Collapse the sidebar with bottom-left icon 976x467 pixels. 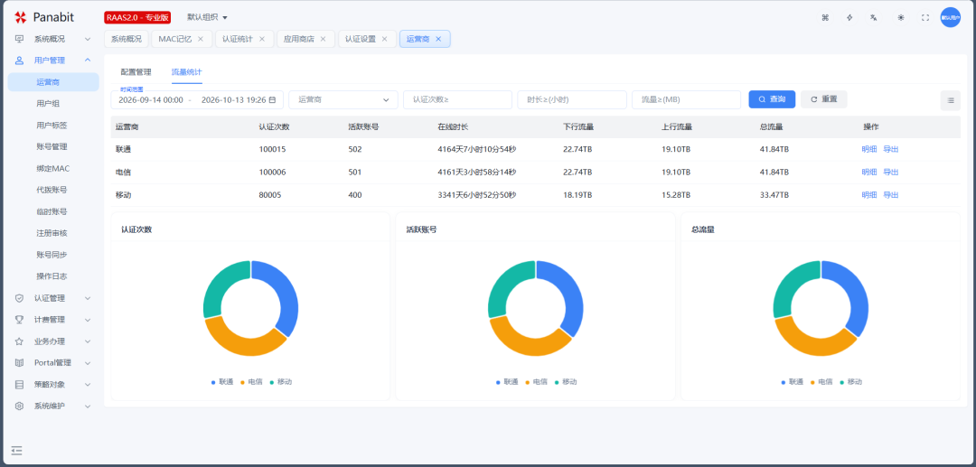17,450
